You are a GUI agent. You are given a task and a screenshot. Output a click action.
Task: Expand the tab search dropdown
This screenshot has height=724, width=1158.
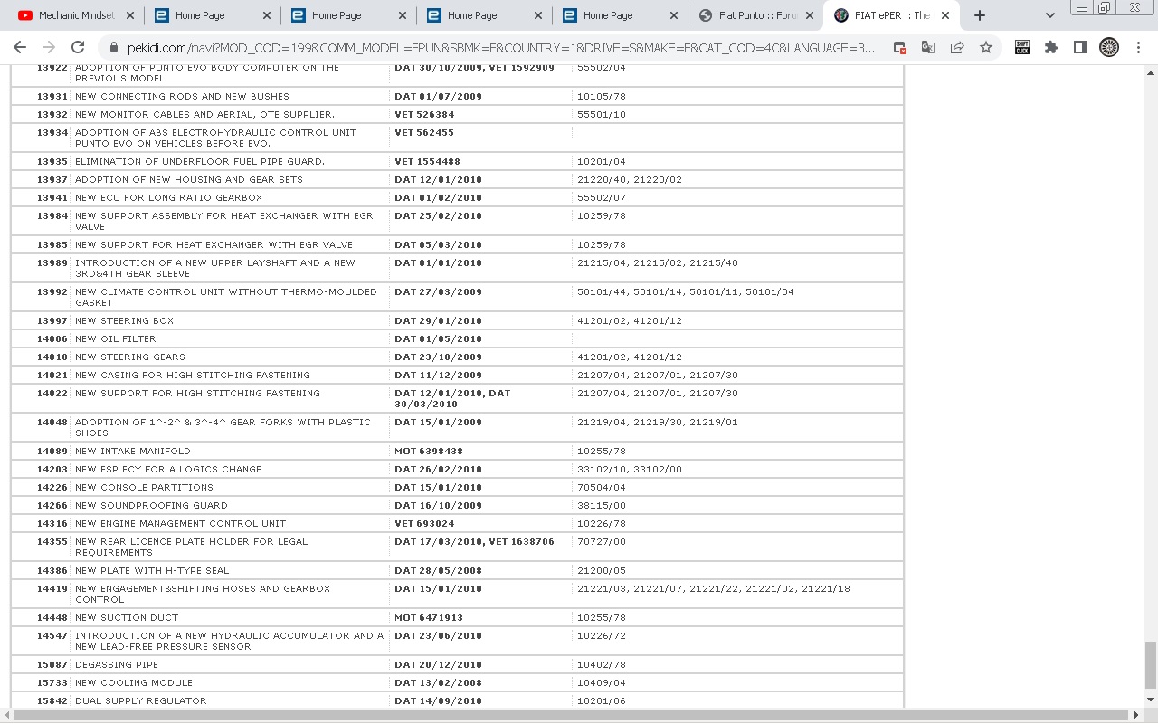(x=1049, y=15)
